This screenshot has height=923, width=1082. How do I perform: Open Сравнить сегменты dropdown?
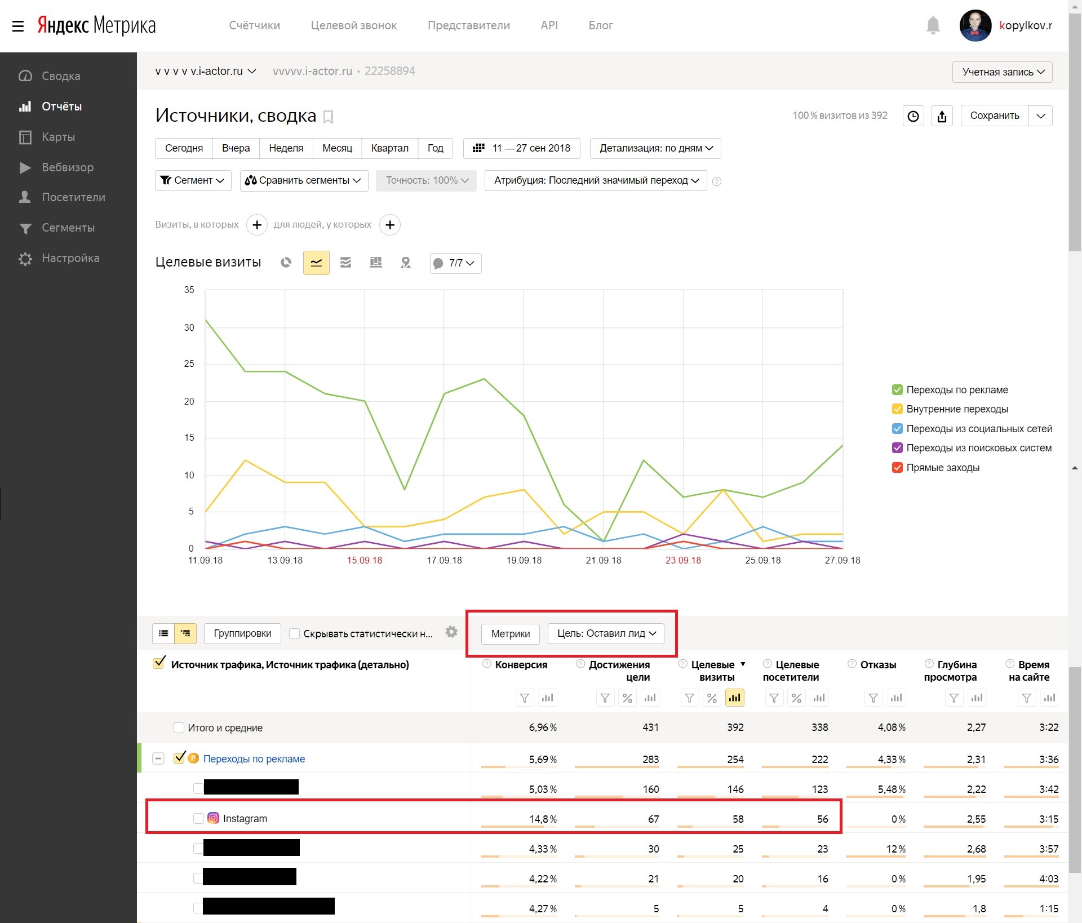304,180
